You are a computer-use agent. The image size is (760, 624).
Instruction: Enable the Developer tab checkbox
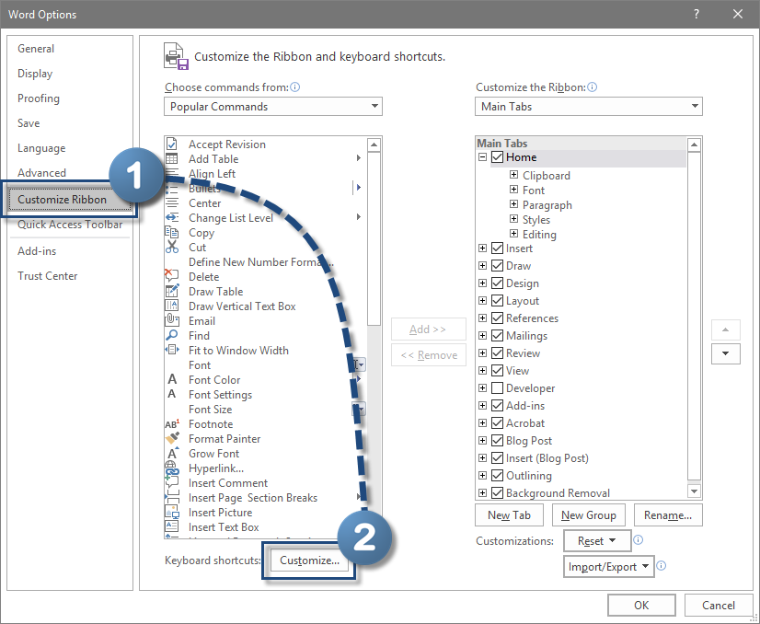[498, 388]
